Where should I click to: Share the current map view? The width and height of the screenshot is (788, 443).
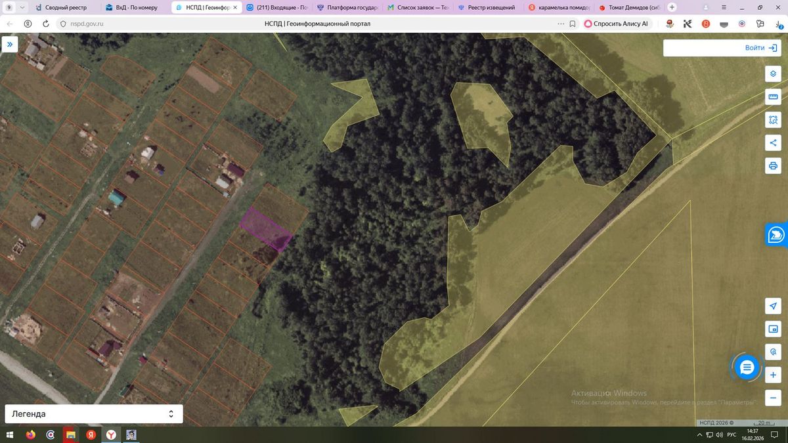(x=773, y=142)
